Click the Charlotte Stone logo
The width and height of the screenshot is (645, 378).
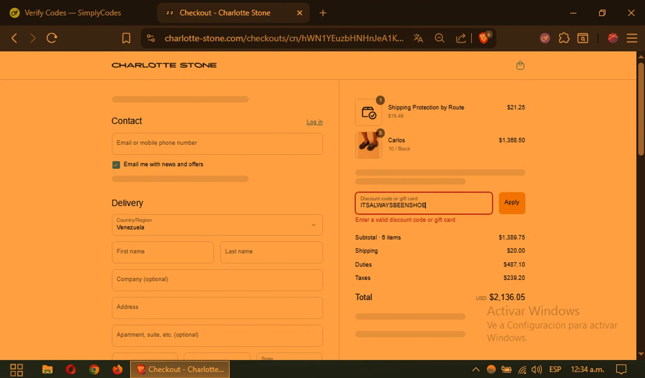tap(164, 65)
